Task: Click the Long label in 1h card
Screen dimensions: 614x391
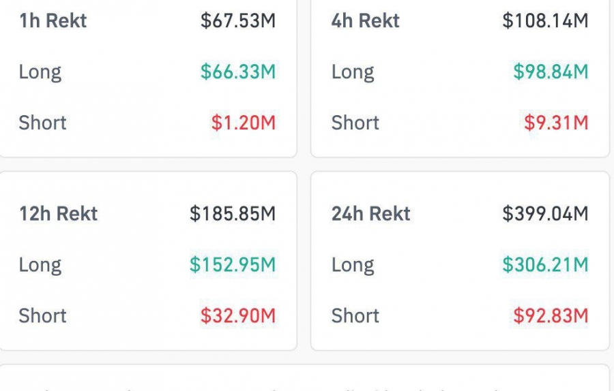Action: [x=40, y=72]
